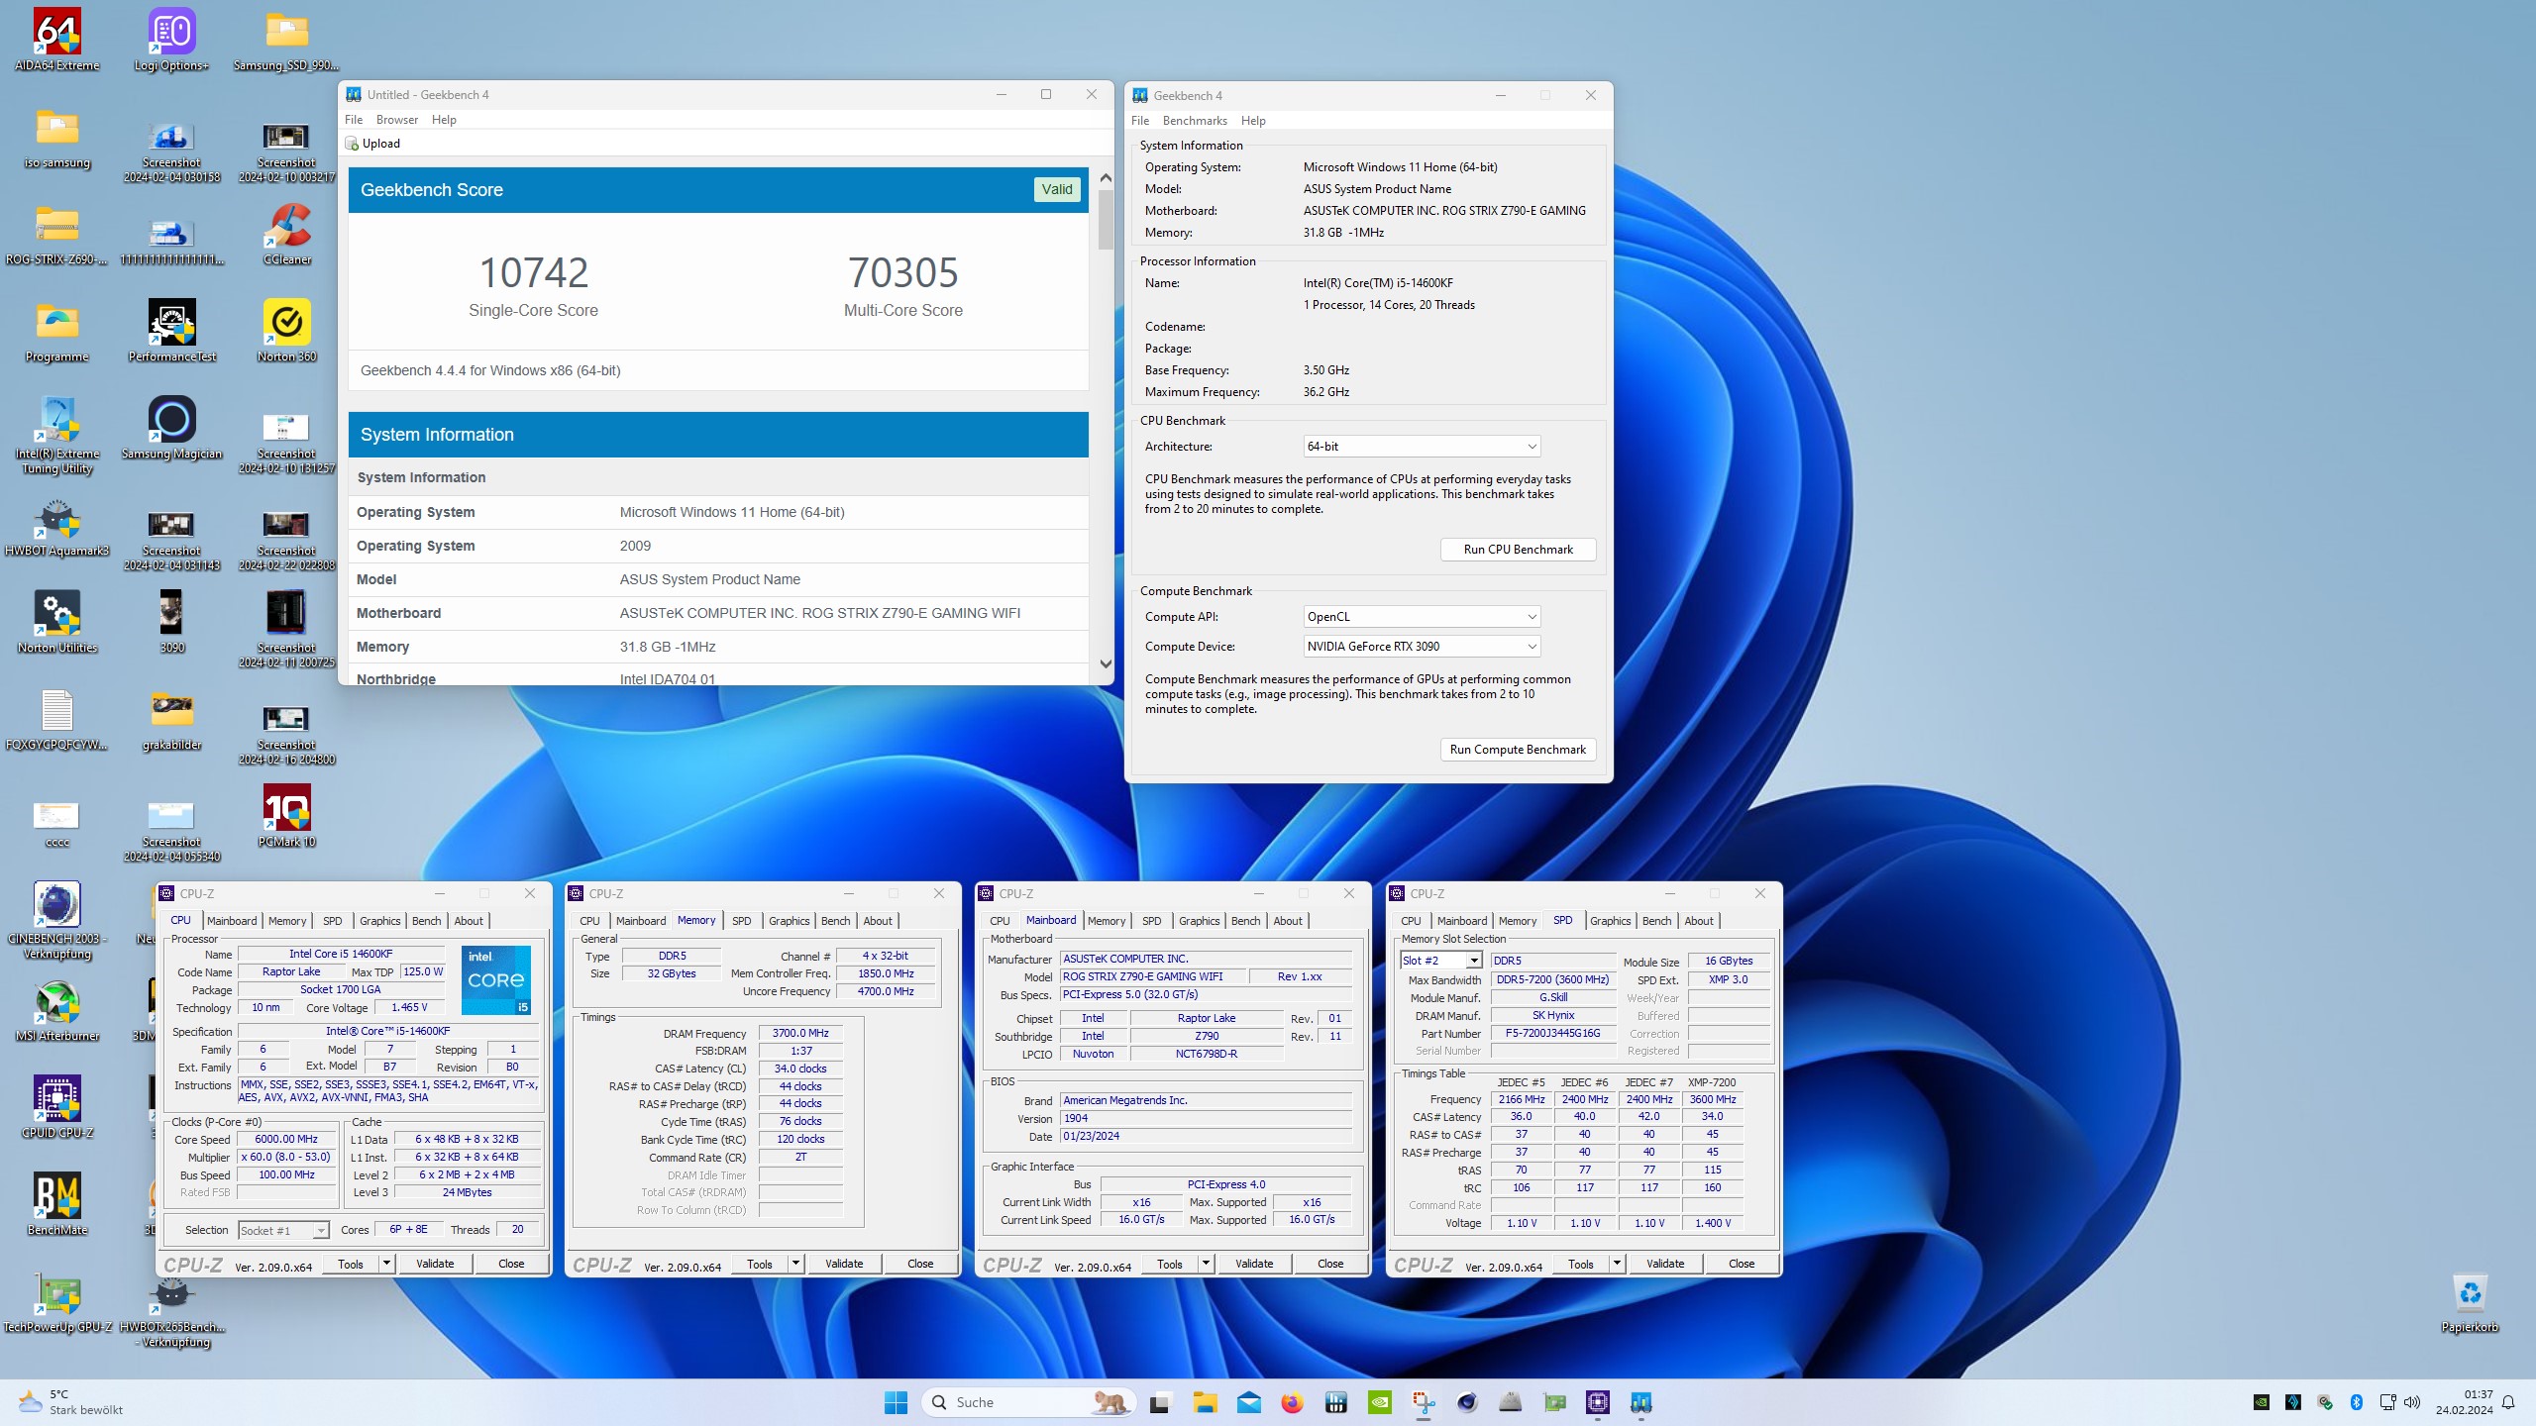
Task: Click 10742 Single-Core Score value
Action: point(534,273)
